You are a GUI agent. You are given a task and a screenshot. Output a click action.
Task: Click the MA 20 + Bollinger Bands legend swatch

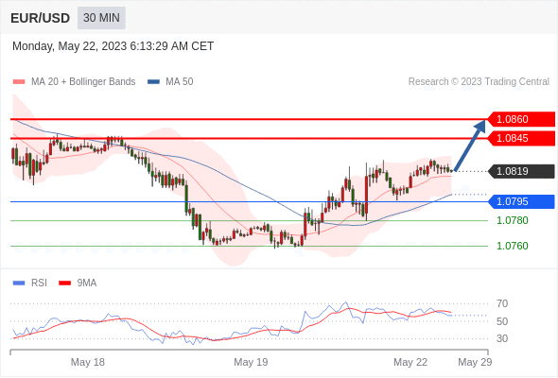click(19, 82)
